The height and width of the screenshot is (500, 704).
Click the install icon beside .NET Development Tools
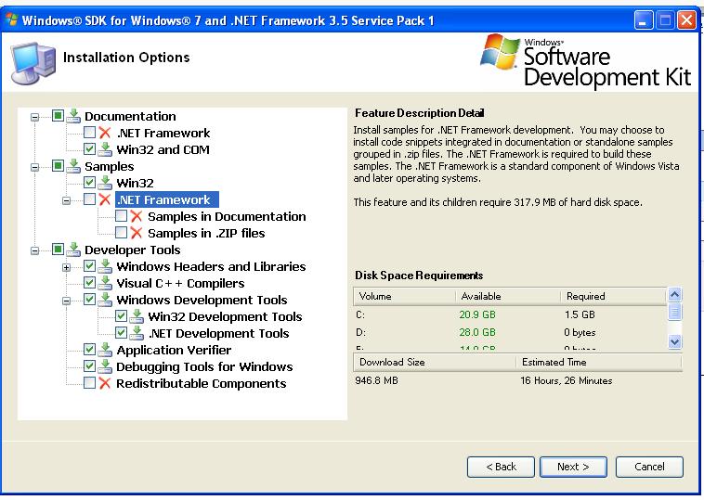(x=137, y=333)
